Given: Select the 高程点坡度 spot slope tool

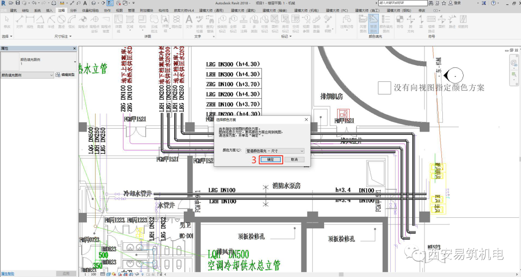Looking at the screenshot, I should 106,23.
